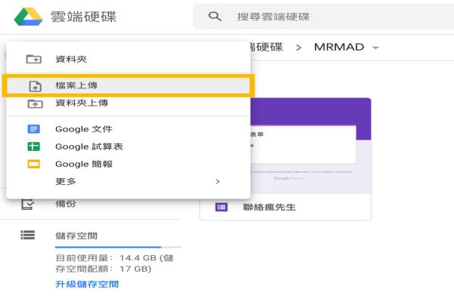This screenshot has width=454, height=302.
Task: Open 儲存空間 in the sidebar
Action: 76,236
